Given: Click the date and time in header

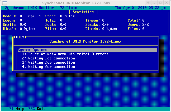Looking at the screenshot, I should (x=140, y=8).
